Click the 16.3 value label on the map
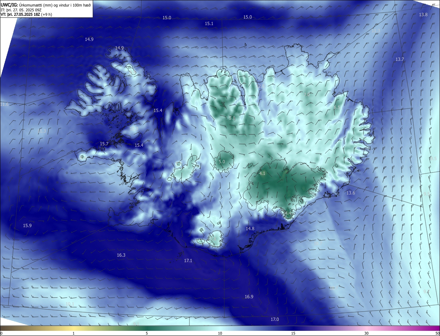This screenshot has height=336, width=440. 121,255
